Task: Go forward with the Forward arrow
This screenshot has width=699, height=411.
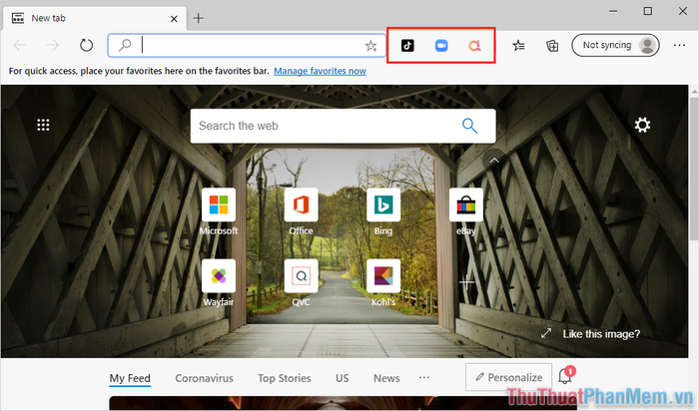Action: pyautogui.click(x=53, y=45)
